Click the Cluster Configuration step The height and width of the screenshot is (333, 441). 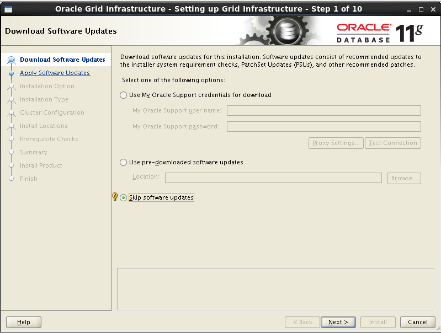click(52, 112)
